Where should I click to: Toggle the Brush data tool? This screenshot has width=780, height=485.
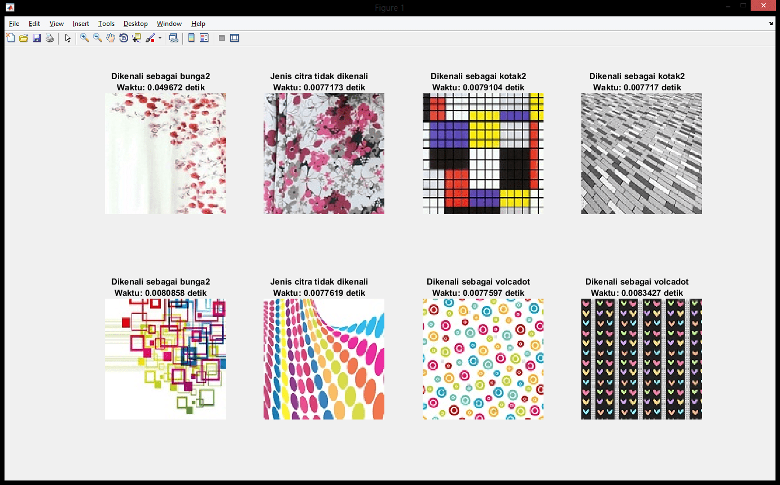click(x=150, y=38)
